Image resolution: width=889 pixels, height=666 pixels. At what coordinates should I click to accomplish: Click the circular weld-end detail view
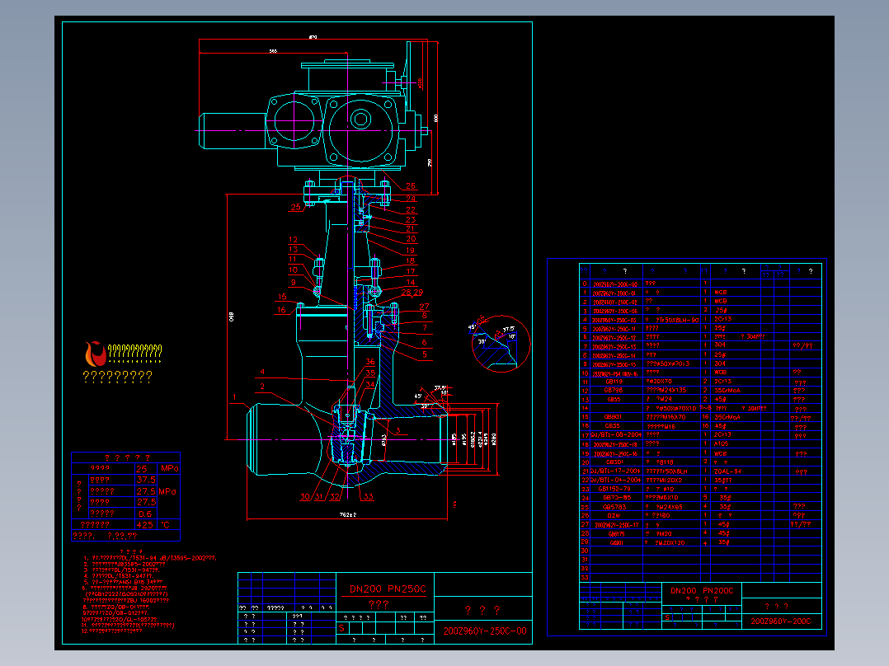[x=501, y=344]
